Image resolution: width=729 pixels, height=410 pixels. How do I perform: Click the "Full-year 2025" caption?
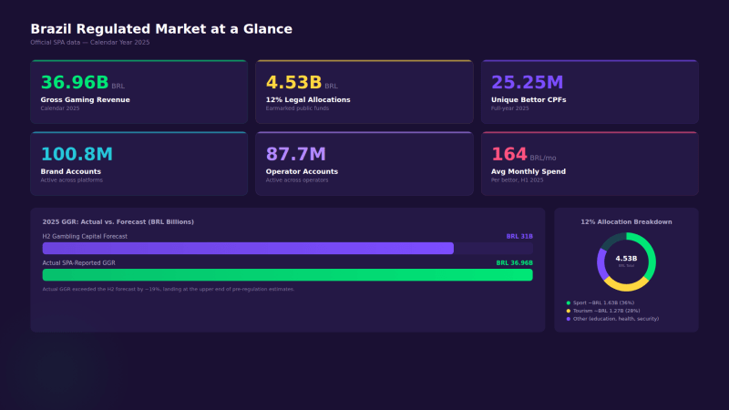click(510, 108)
